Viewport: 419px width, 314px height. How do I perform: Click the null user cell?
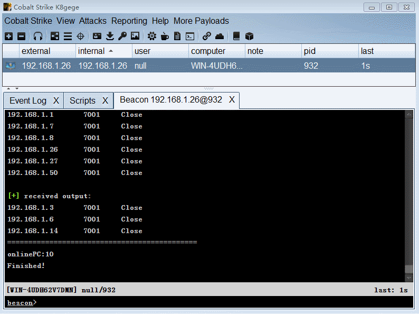coord(160,66)
